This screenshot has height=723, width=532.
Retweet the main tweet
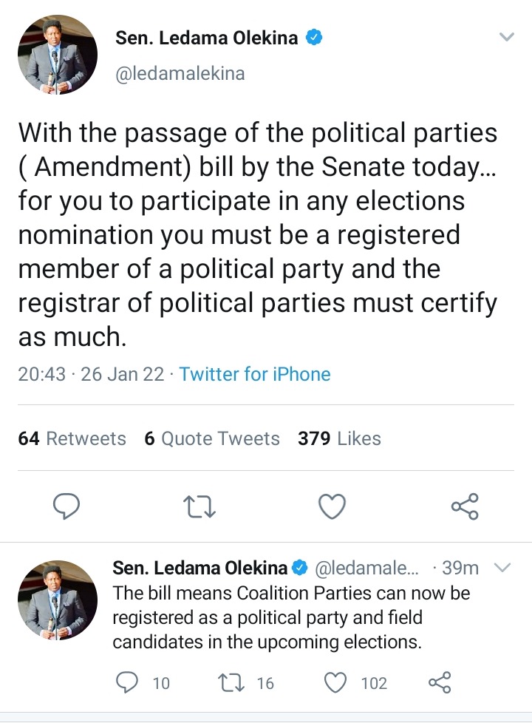(x=199, y=506)
